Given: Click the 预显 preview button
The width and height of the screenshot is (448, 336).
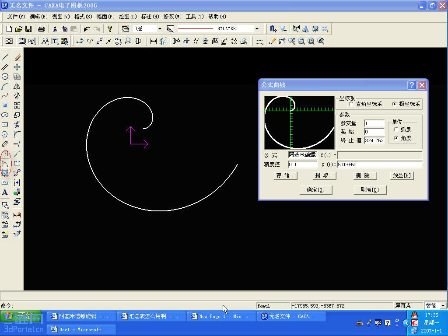Looking at the screenshot, I should 402,175.
